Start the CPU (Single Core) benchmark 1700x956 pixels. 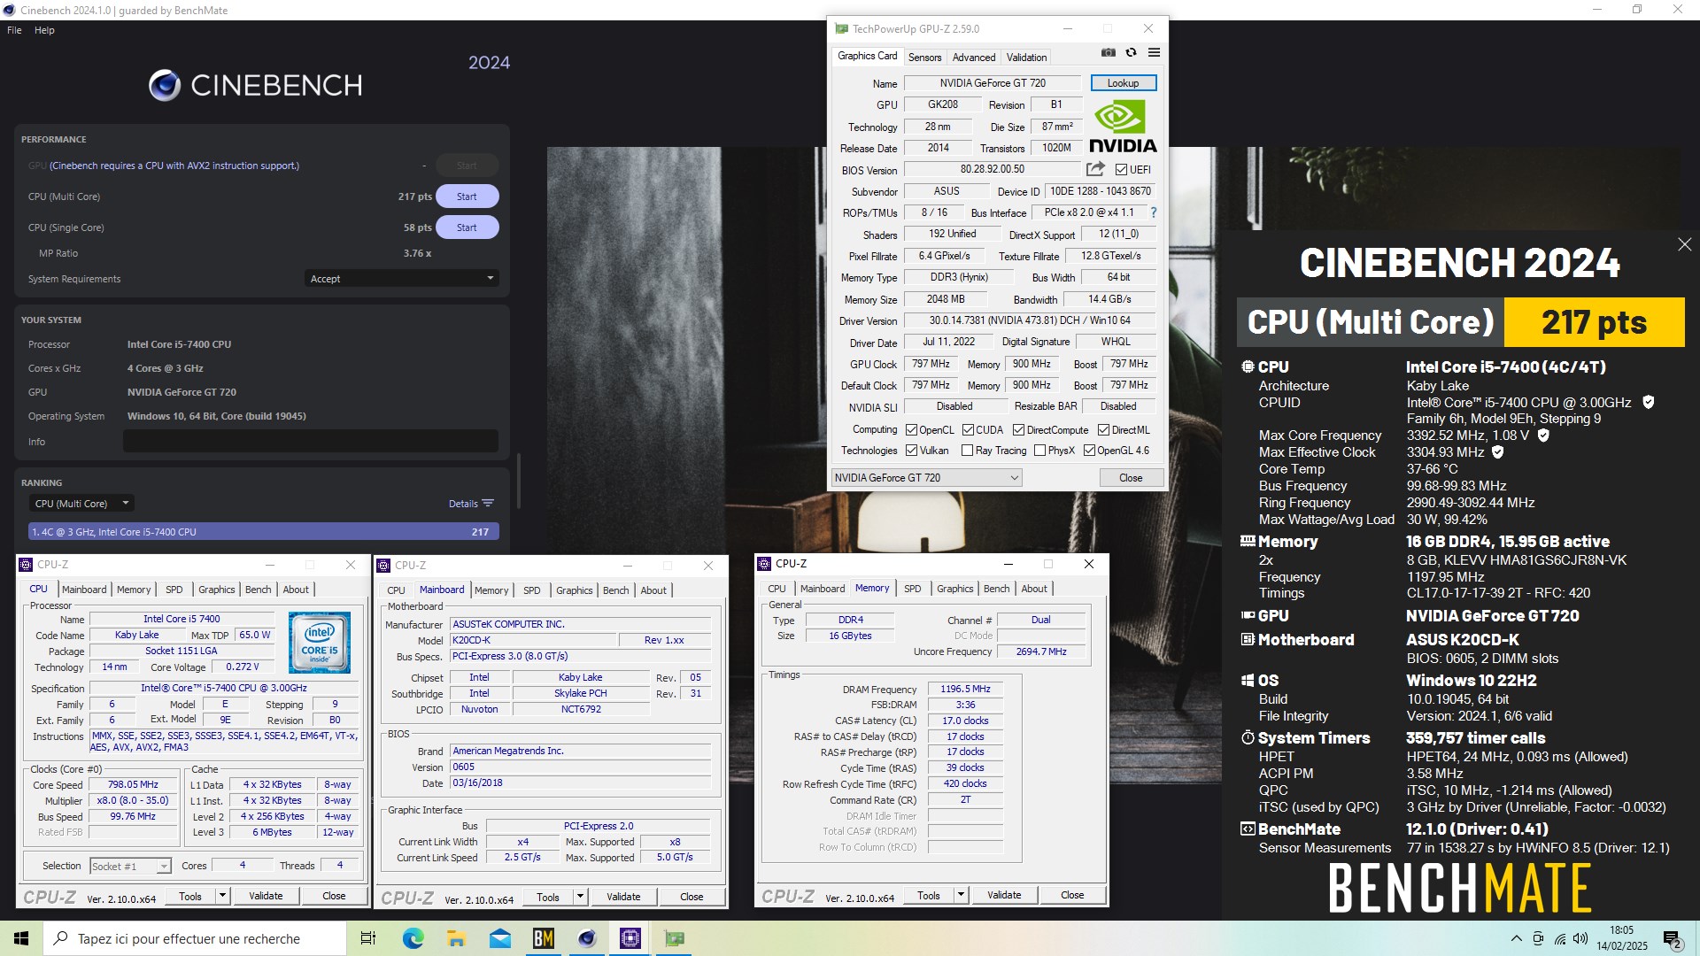[467, 227]
